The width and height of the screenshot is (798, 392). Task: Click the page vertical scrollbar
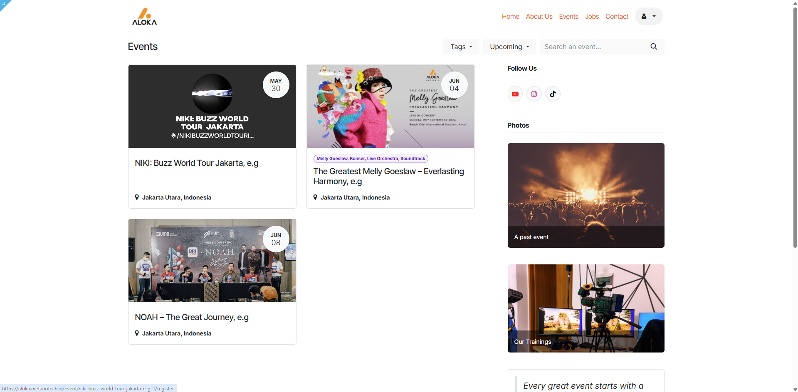[x=795, y=127]
